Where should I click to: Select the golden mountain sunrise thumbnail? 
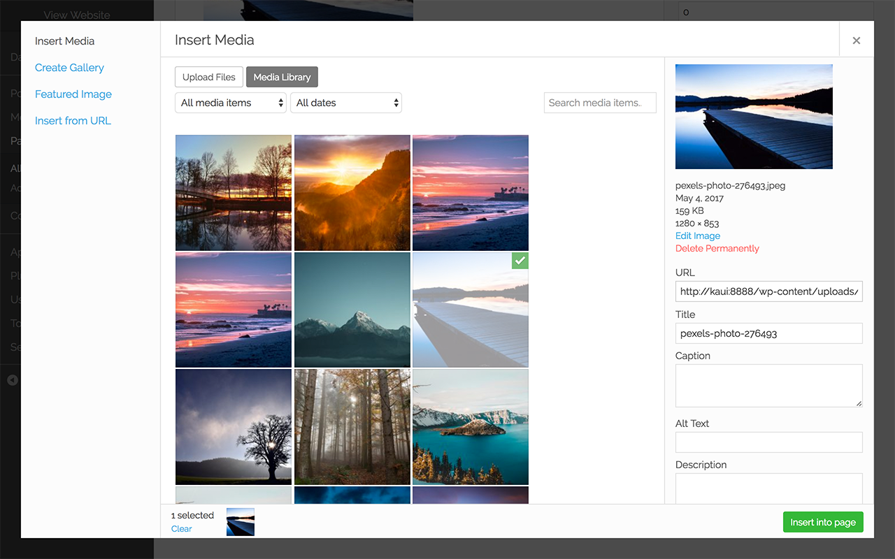352,192
